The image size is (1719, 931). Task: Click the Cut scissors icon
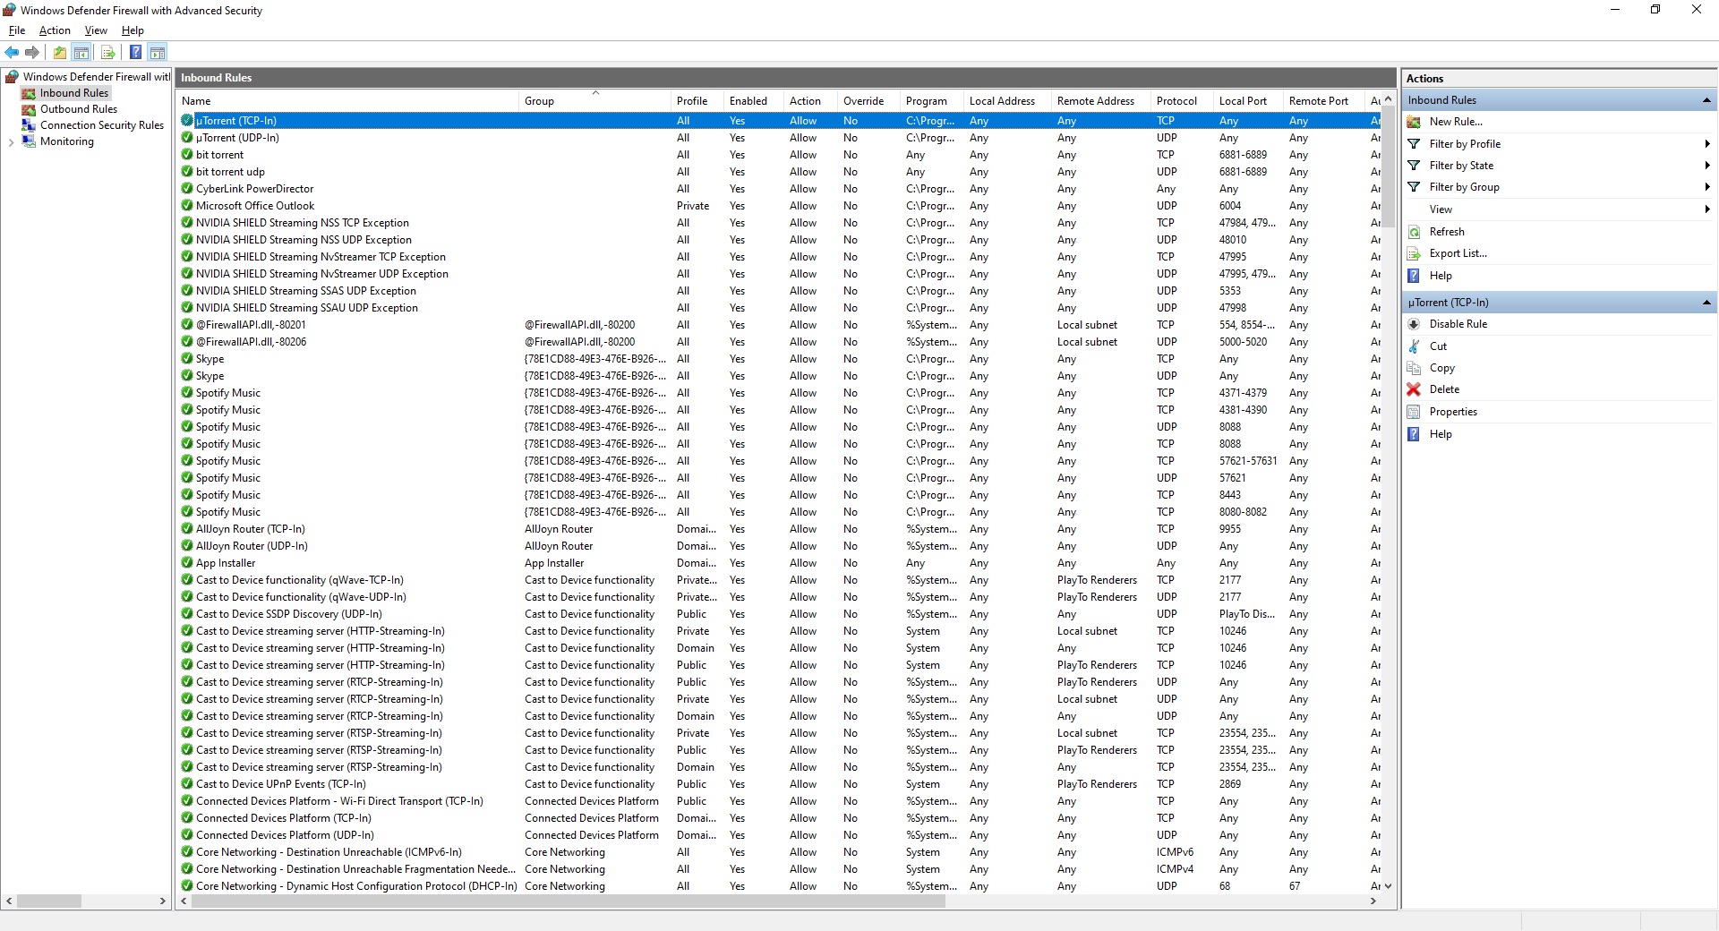1414,346
